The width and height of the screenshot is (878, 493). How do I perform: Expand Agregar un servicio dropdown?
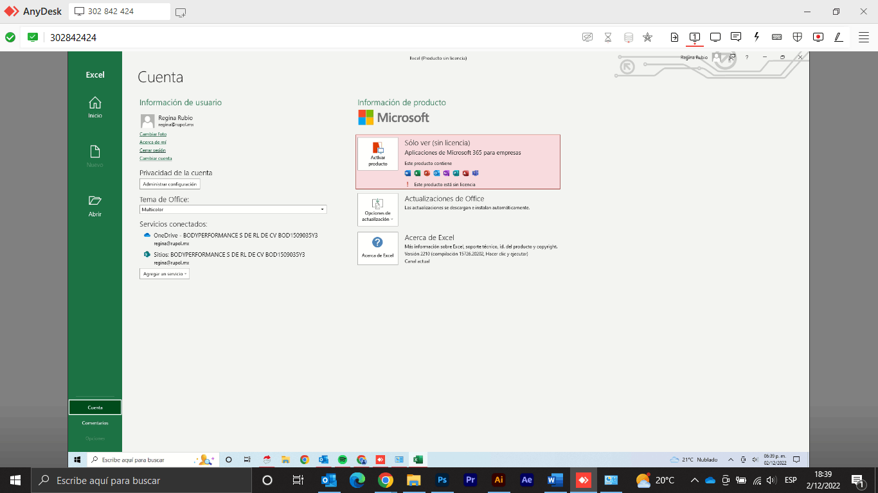pyautogui.click(x=165, y=273)
